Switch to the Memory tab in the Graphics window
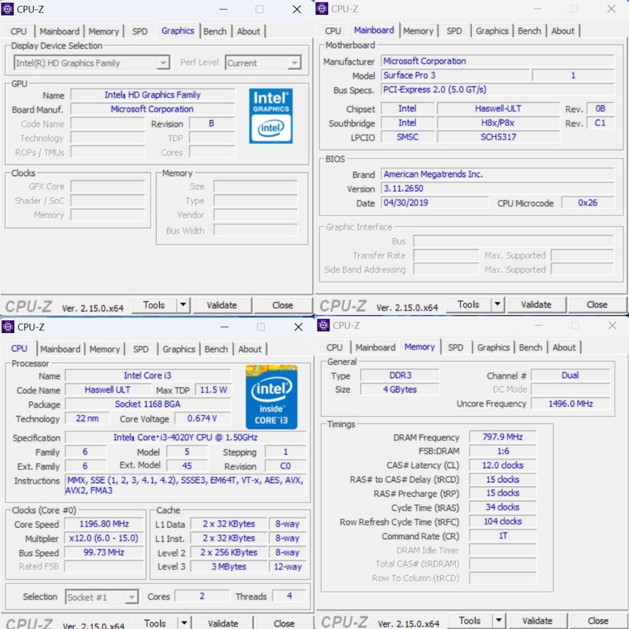The image size is (629, 629). 104,31
